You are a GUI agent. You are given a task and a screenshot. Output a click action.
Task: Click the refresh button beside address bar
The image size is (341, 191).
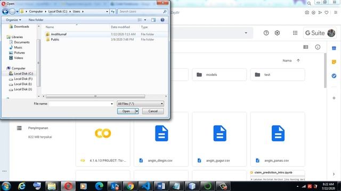point(112,12)
